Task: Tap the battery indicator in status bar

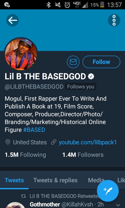Action: point(102,5)
